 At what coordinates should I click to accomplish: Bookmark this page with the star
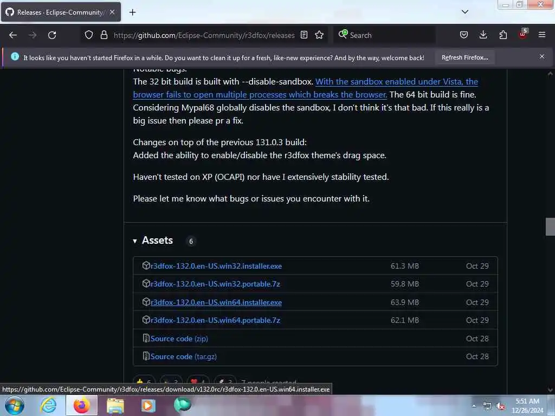(x=319, y=35)
